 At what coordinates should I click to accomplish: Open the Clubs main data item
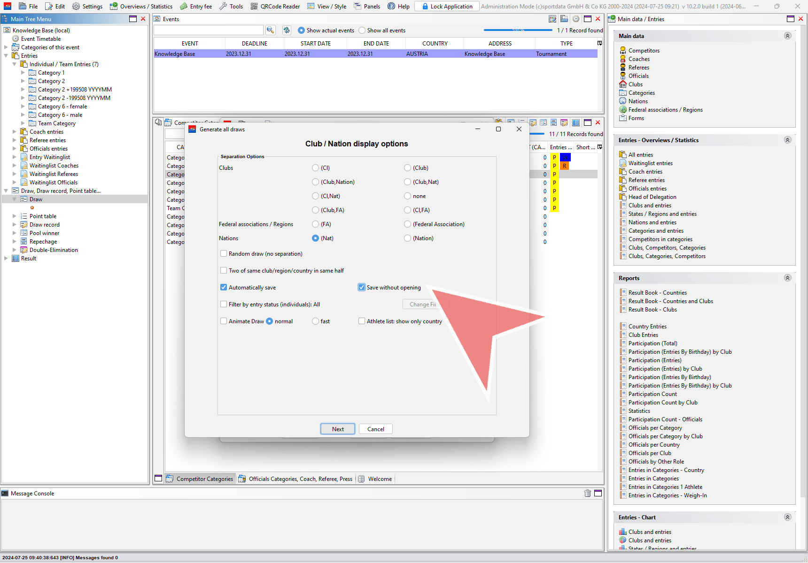635,84
